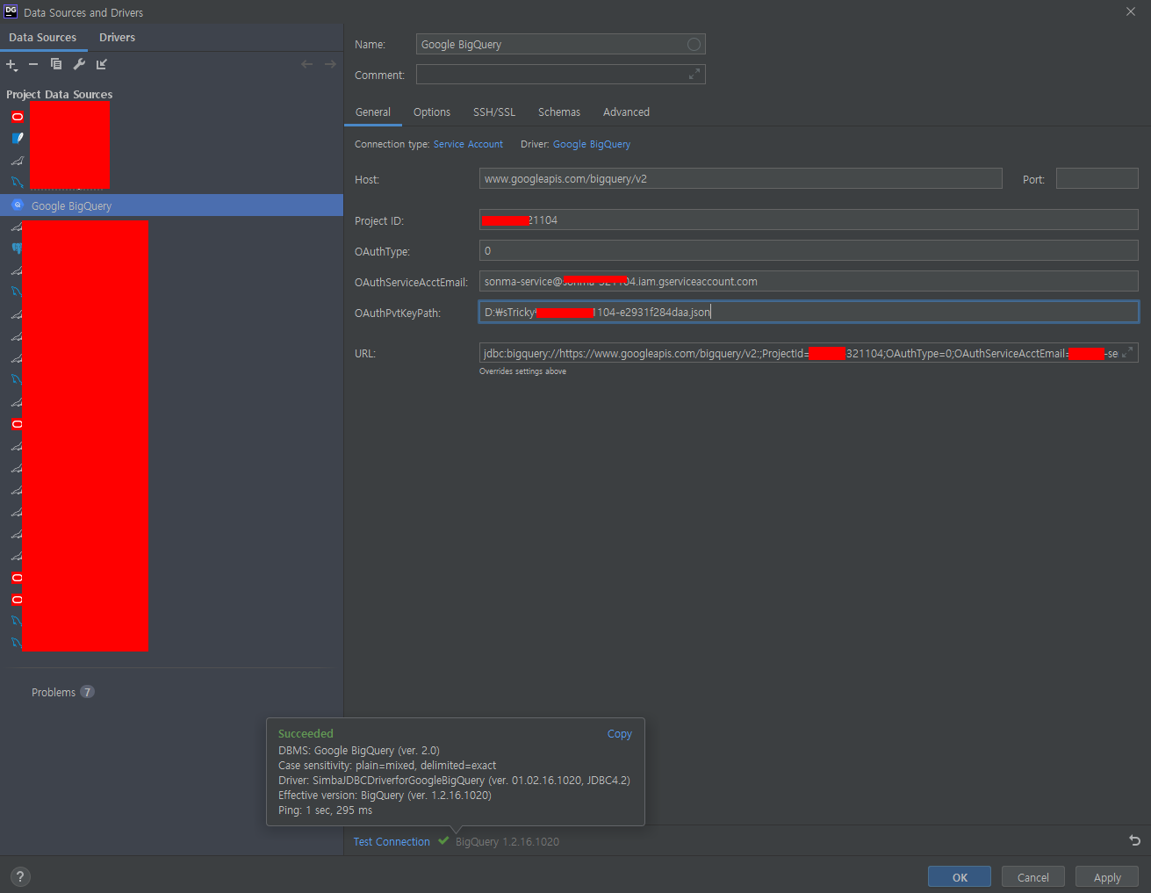Focus the Project ID field

click(809, 220)
